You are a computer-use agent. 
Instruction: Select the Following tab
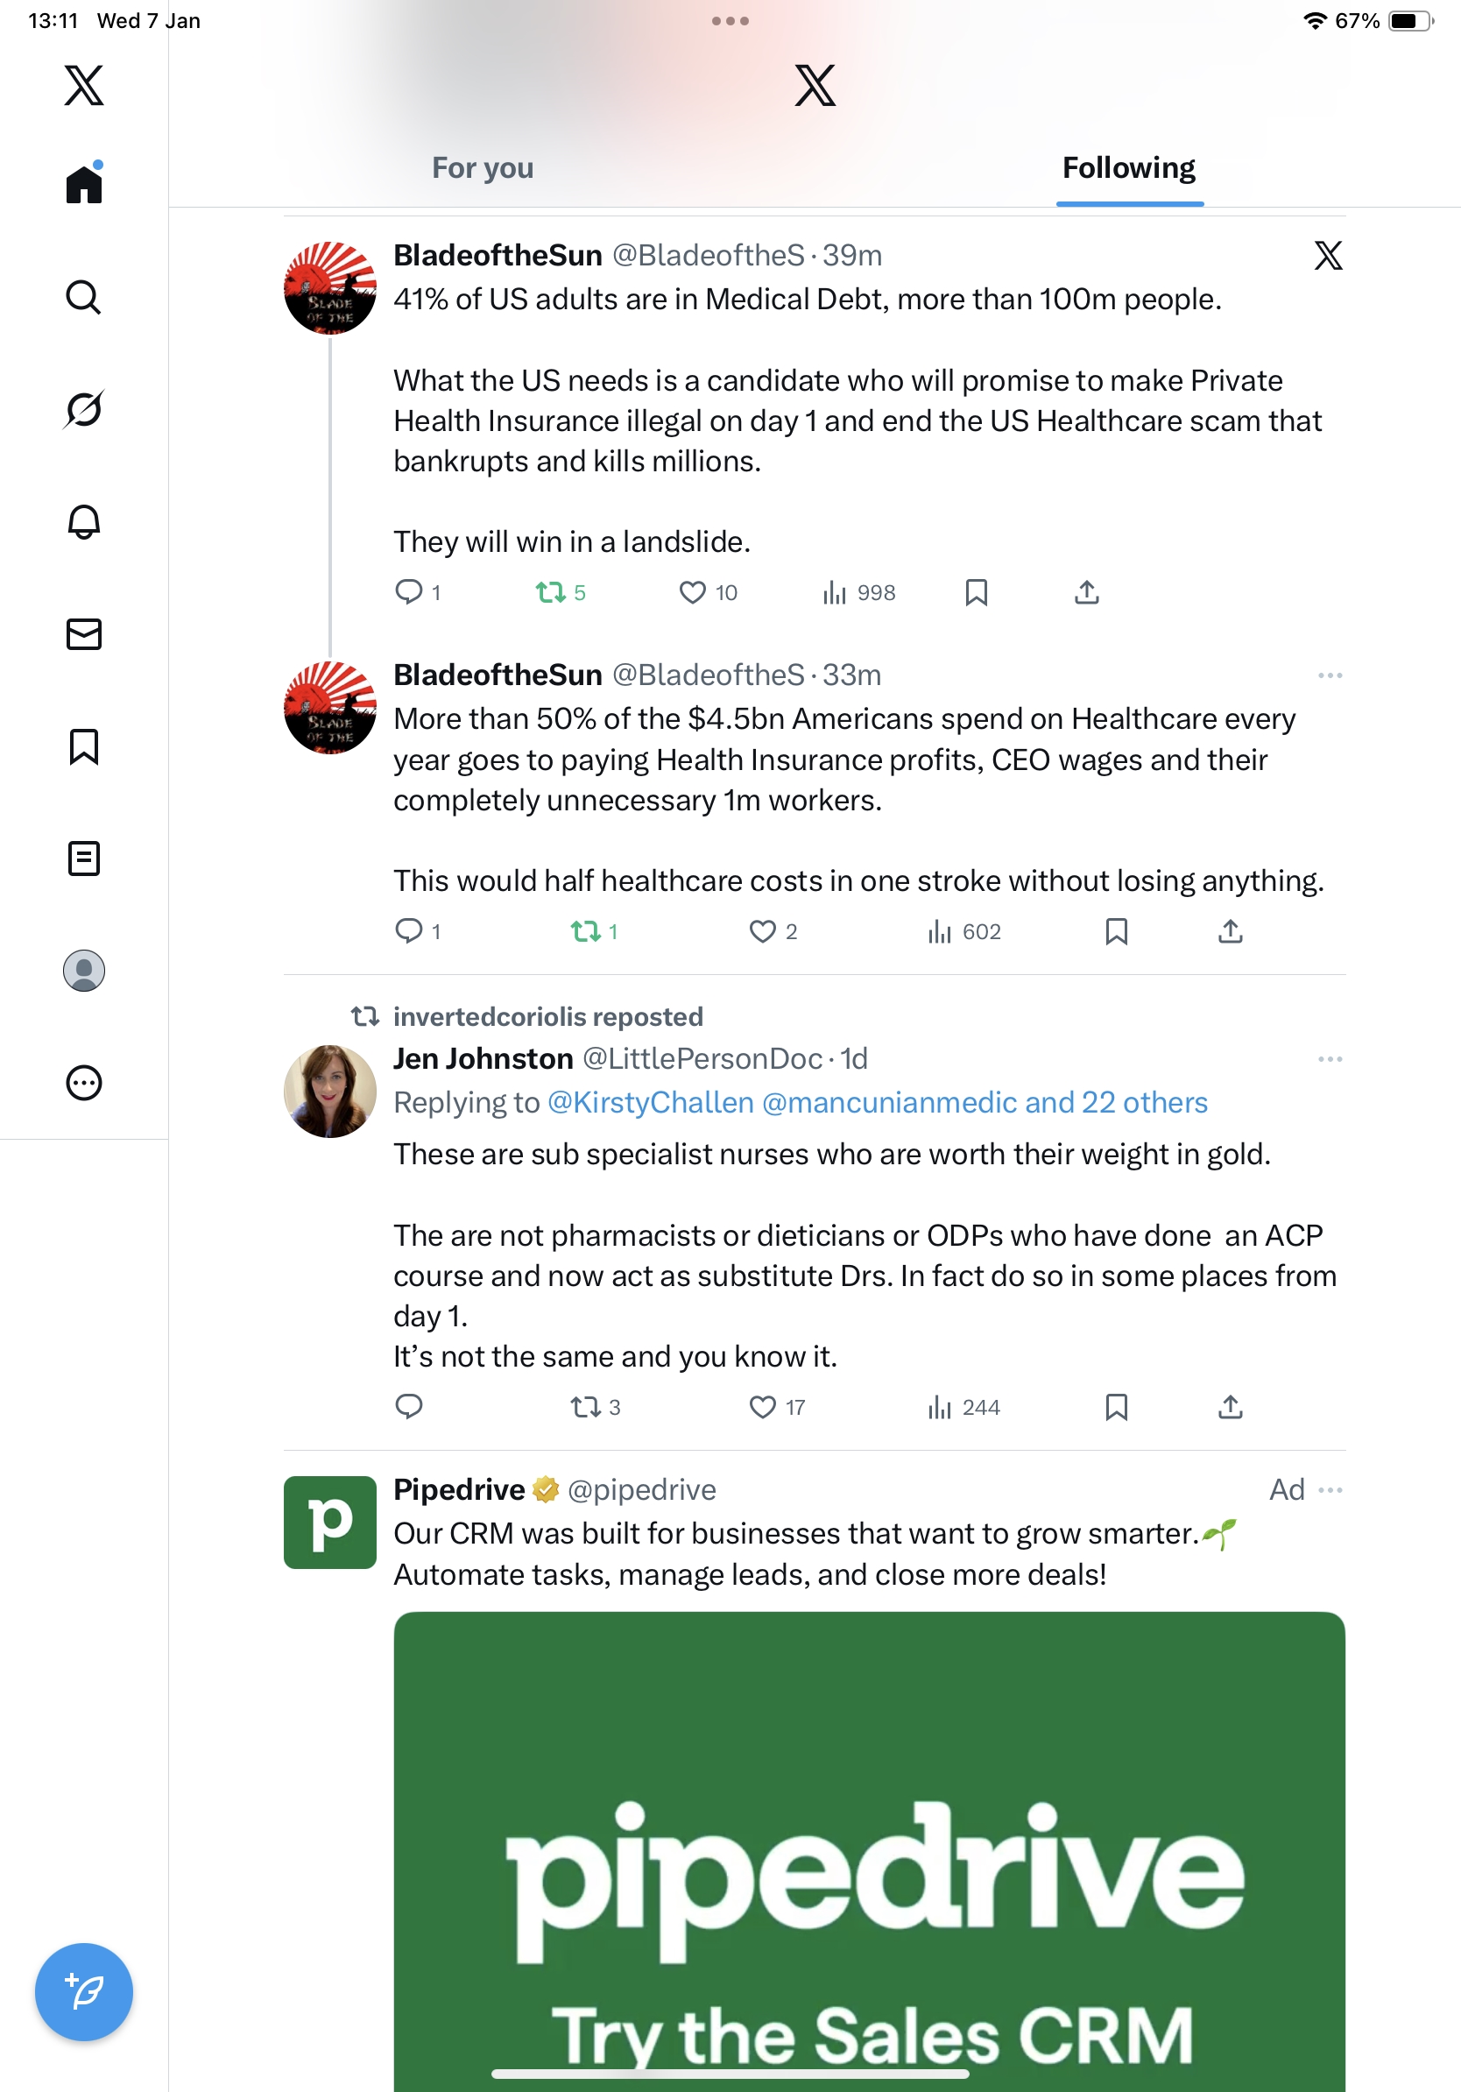[1128, 167]
